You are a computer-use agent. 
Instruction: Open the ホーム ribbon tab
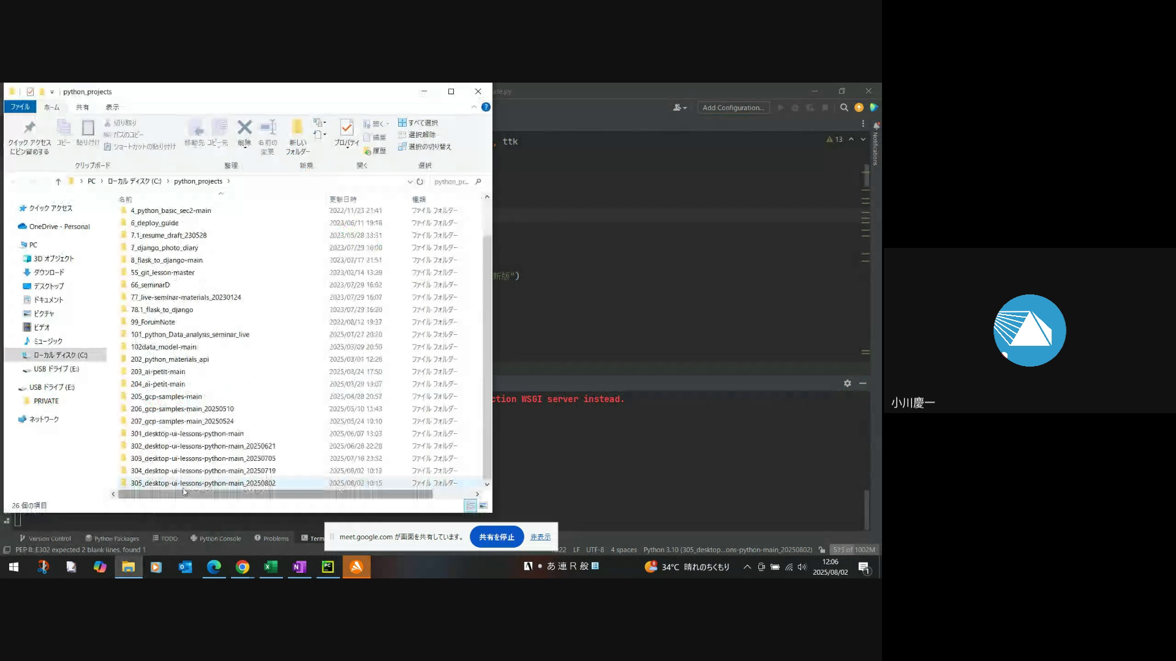coord(52,107)
